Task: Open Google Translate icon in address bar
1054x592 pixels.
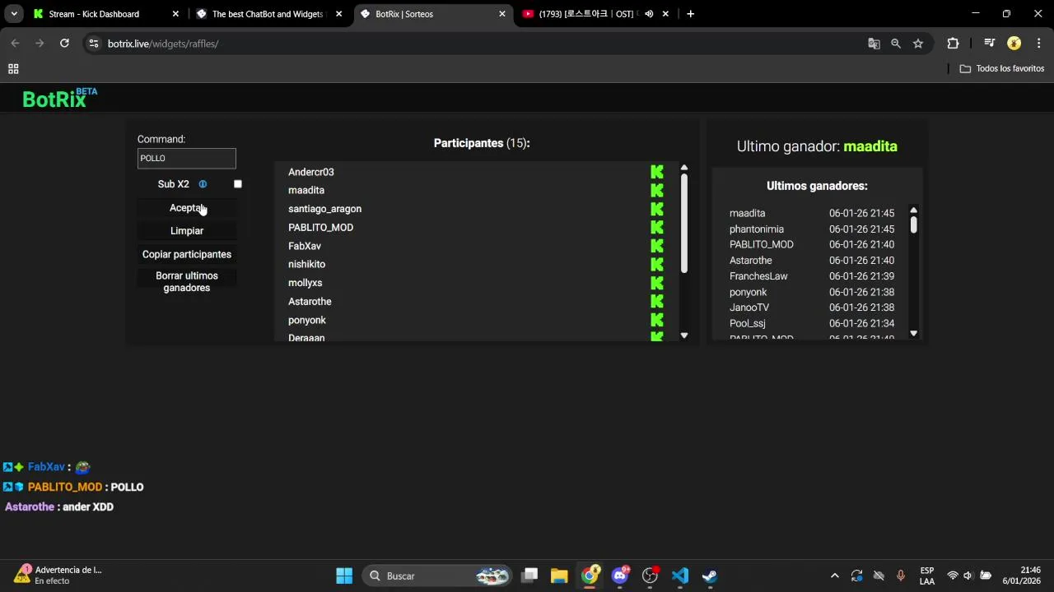Action: click(x=874, y=44)
